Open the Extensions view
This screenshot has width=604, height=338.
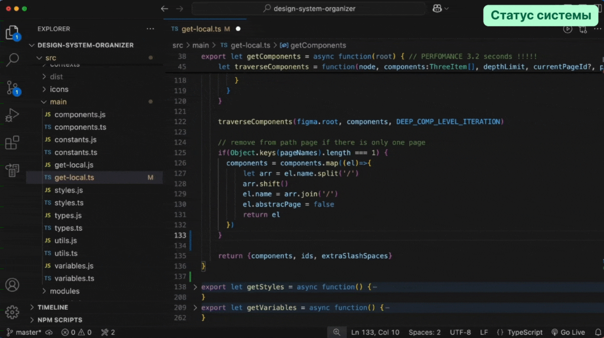click(12, 142)
